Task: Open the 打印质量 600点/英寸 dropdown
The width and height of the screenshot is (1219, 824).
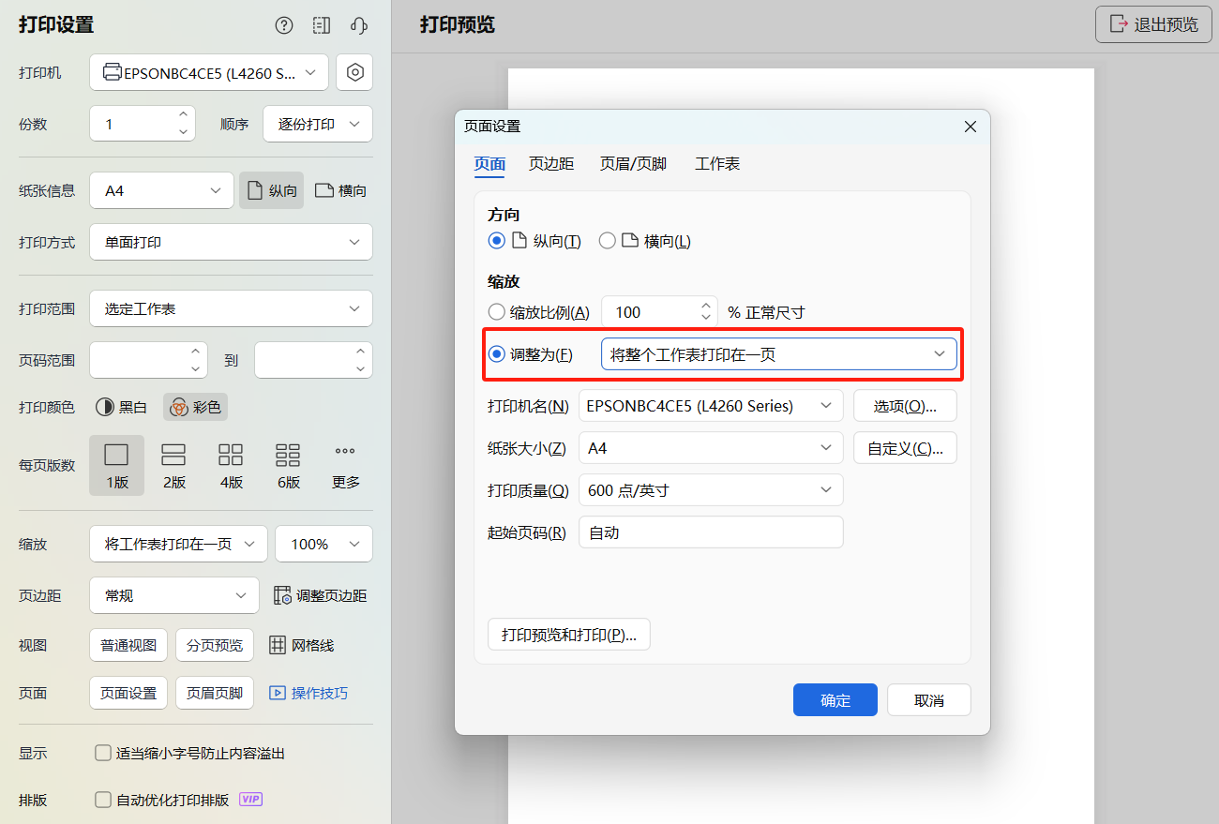Action: pyautogui.click(x=710, y=489)
